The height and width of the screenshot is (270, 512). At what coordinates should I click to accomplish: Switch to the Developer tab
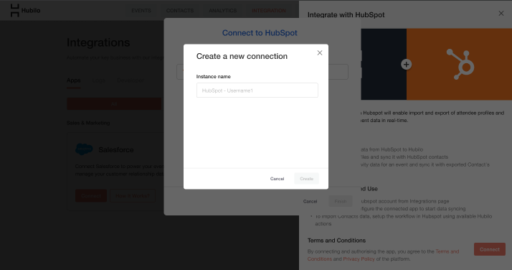tap(131, 80)
